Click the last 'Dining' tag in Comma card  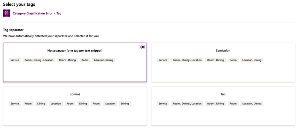point(125,104)
